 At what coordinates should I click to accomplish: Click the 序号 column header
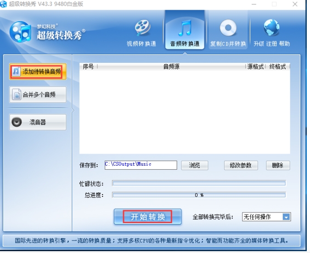[88, 67]
